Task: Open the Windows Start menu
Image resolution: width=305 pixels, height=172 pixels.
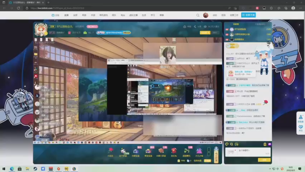Action: click(x=4, y=169)
